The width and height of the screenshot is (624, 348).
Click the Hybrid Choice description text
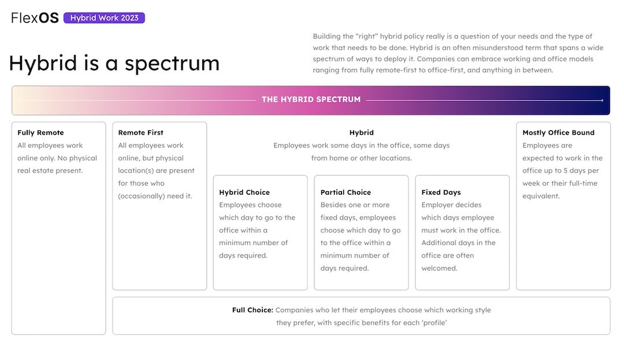click(x=257, y=230)
